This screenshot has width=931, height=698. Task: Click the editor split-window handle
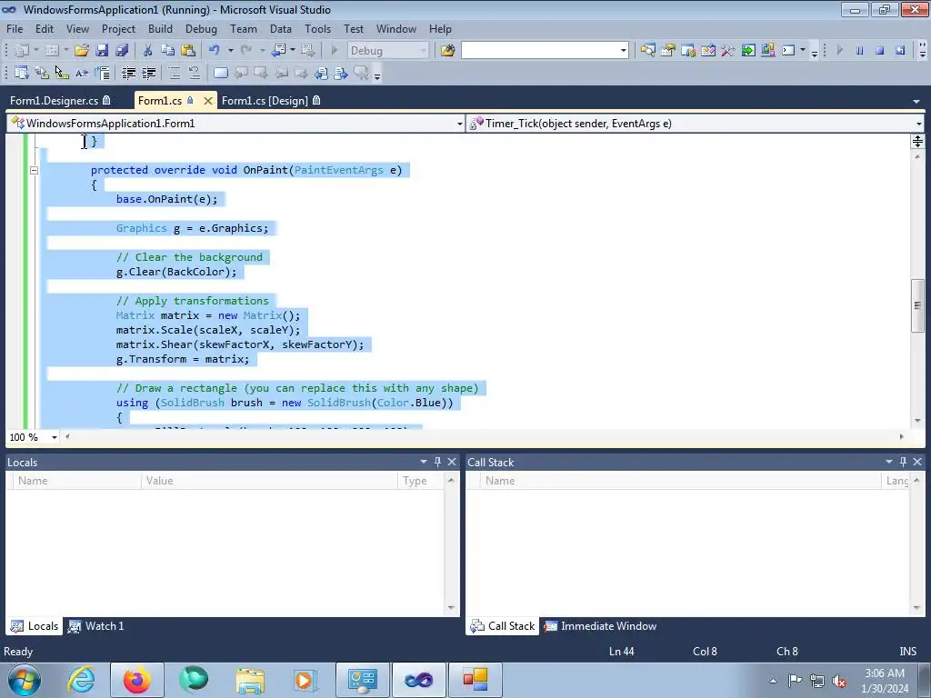(x=917, y=141)
